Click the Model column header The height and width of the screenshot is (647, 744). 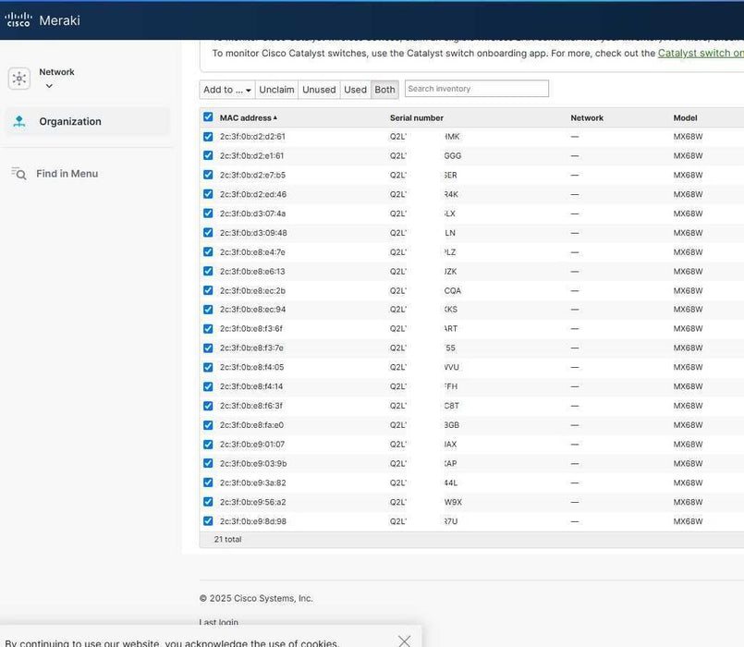[685, 117]
